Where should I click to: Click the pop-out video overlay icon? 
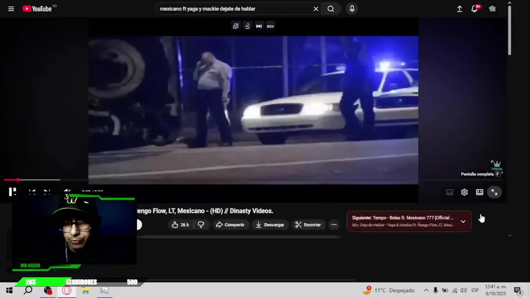236,26
